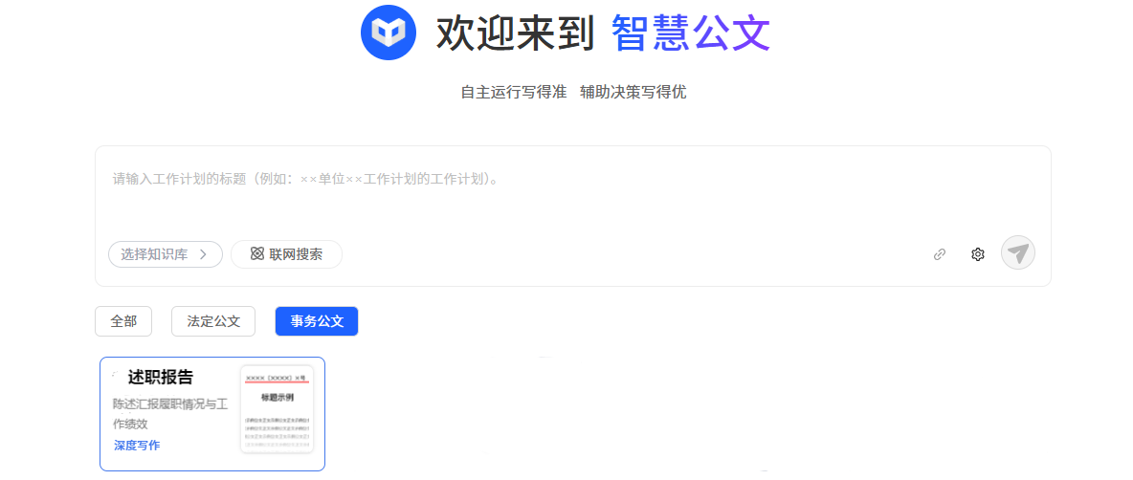Switch to the 法定公文 tab
This screenshot has height=480, width=1133.
coord(213,321)
